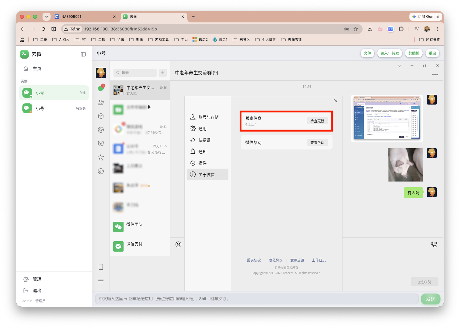The height and width of the screenshot is (328, 460).
Task: Open the WeChat mini programs icon
Action: [x=101, y=171]
